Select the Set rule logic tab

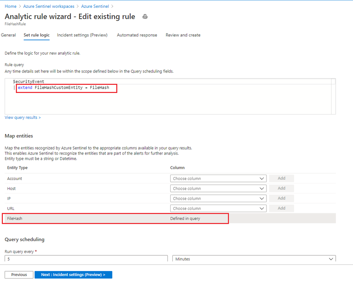click(x=36, y=35)
